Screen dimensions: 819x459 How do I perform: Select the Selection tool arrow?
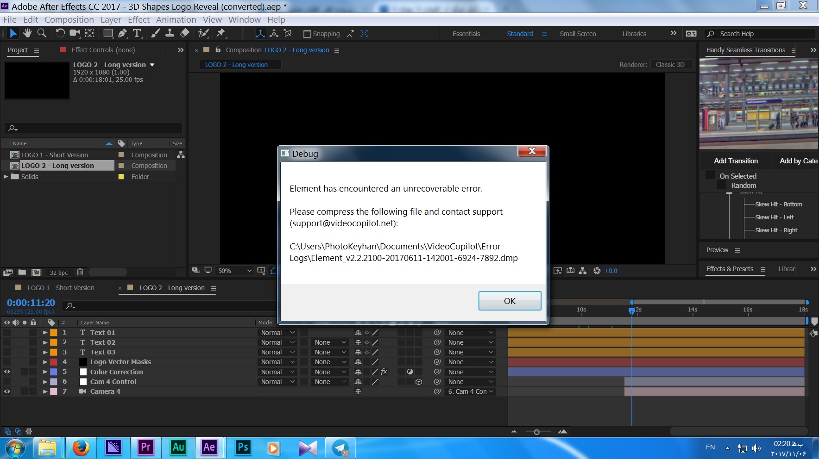click(13, 33)
